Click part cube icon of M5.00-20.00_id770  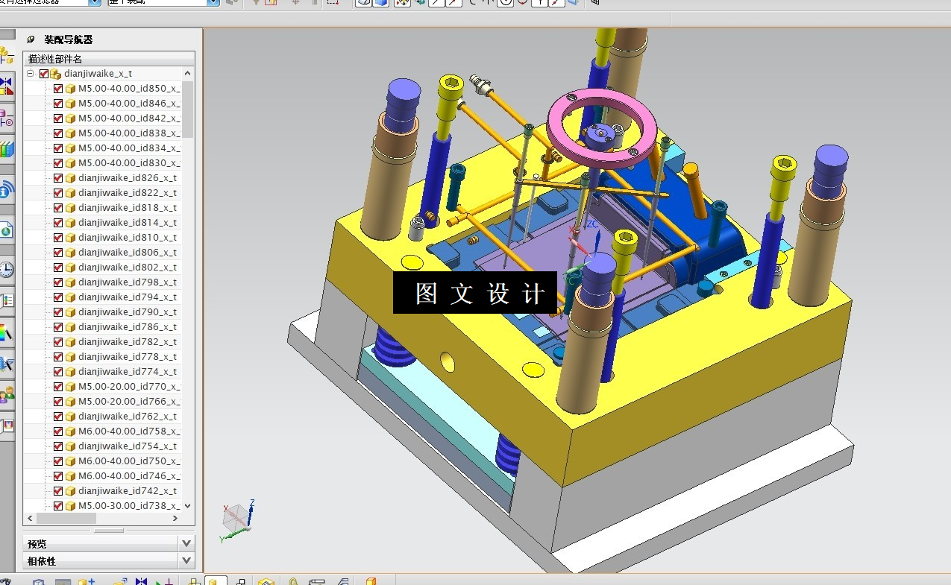tap(71, 387)
